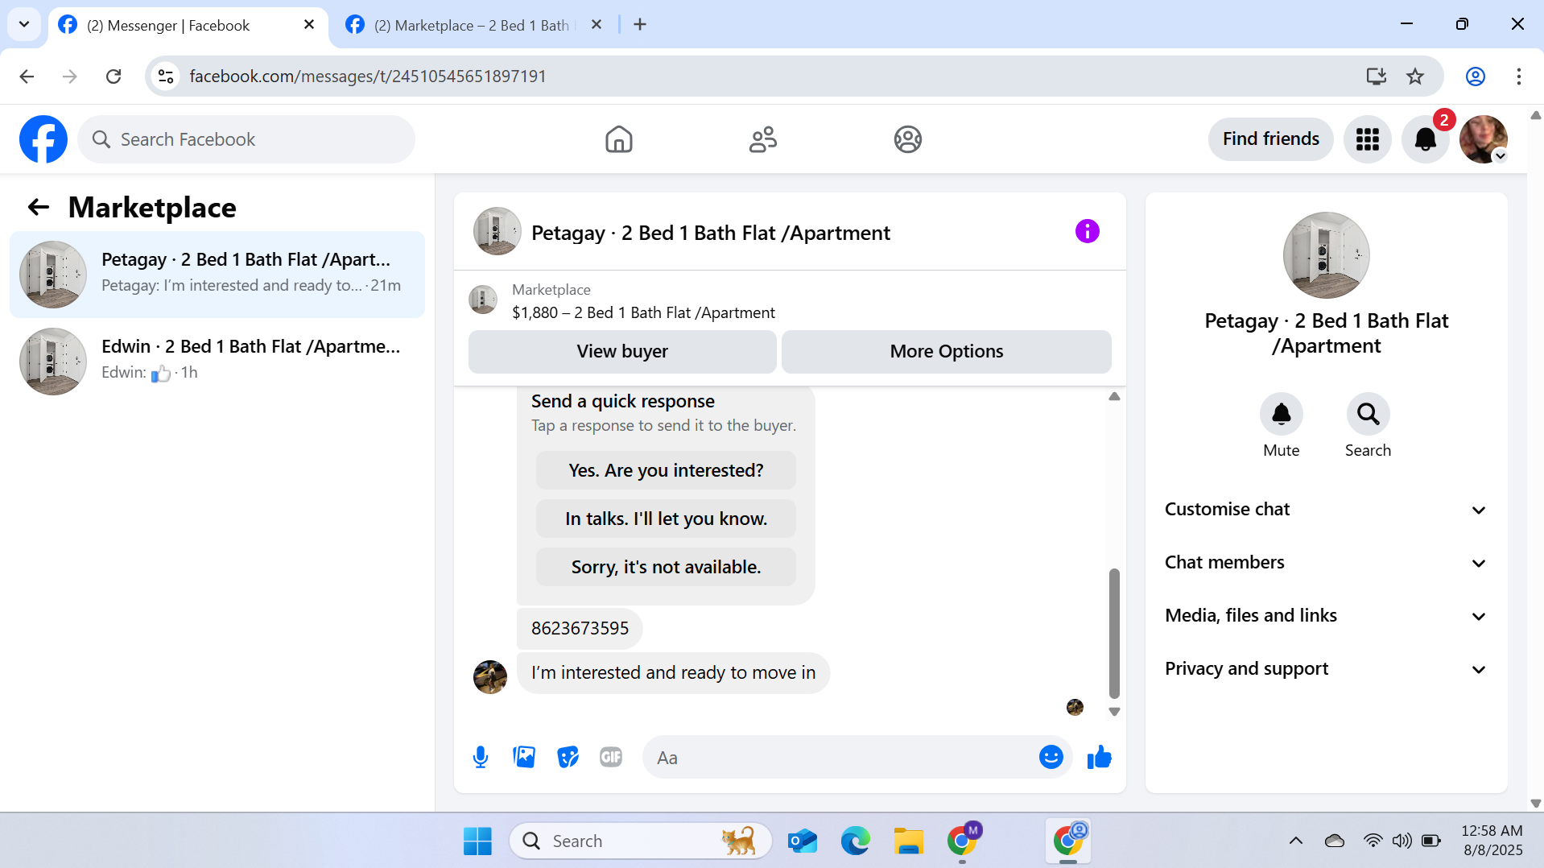Launch Microsoft Edge from the taskbar
This screenshot has height=868, width=1544.
pyautogui.click(x=855, y=841)
